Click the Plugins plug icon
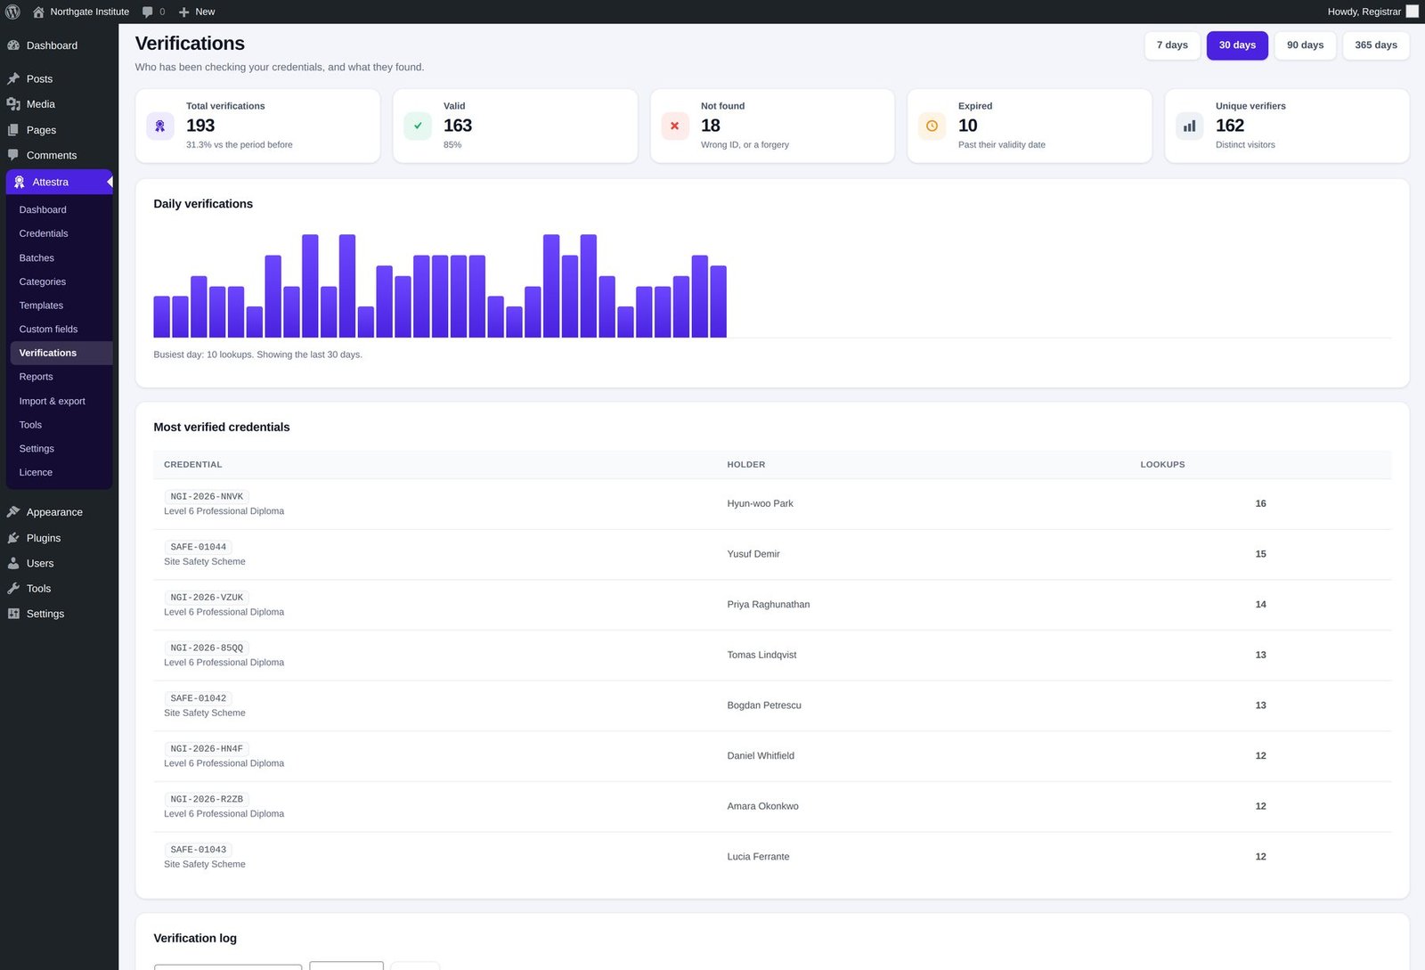Viewport: 1425px width, 970px height. pyautogui.click(x=13, y=538)
